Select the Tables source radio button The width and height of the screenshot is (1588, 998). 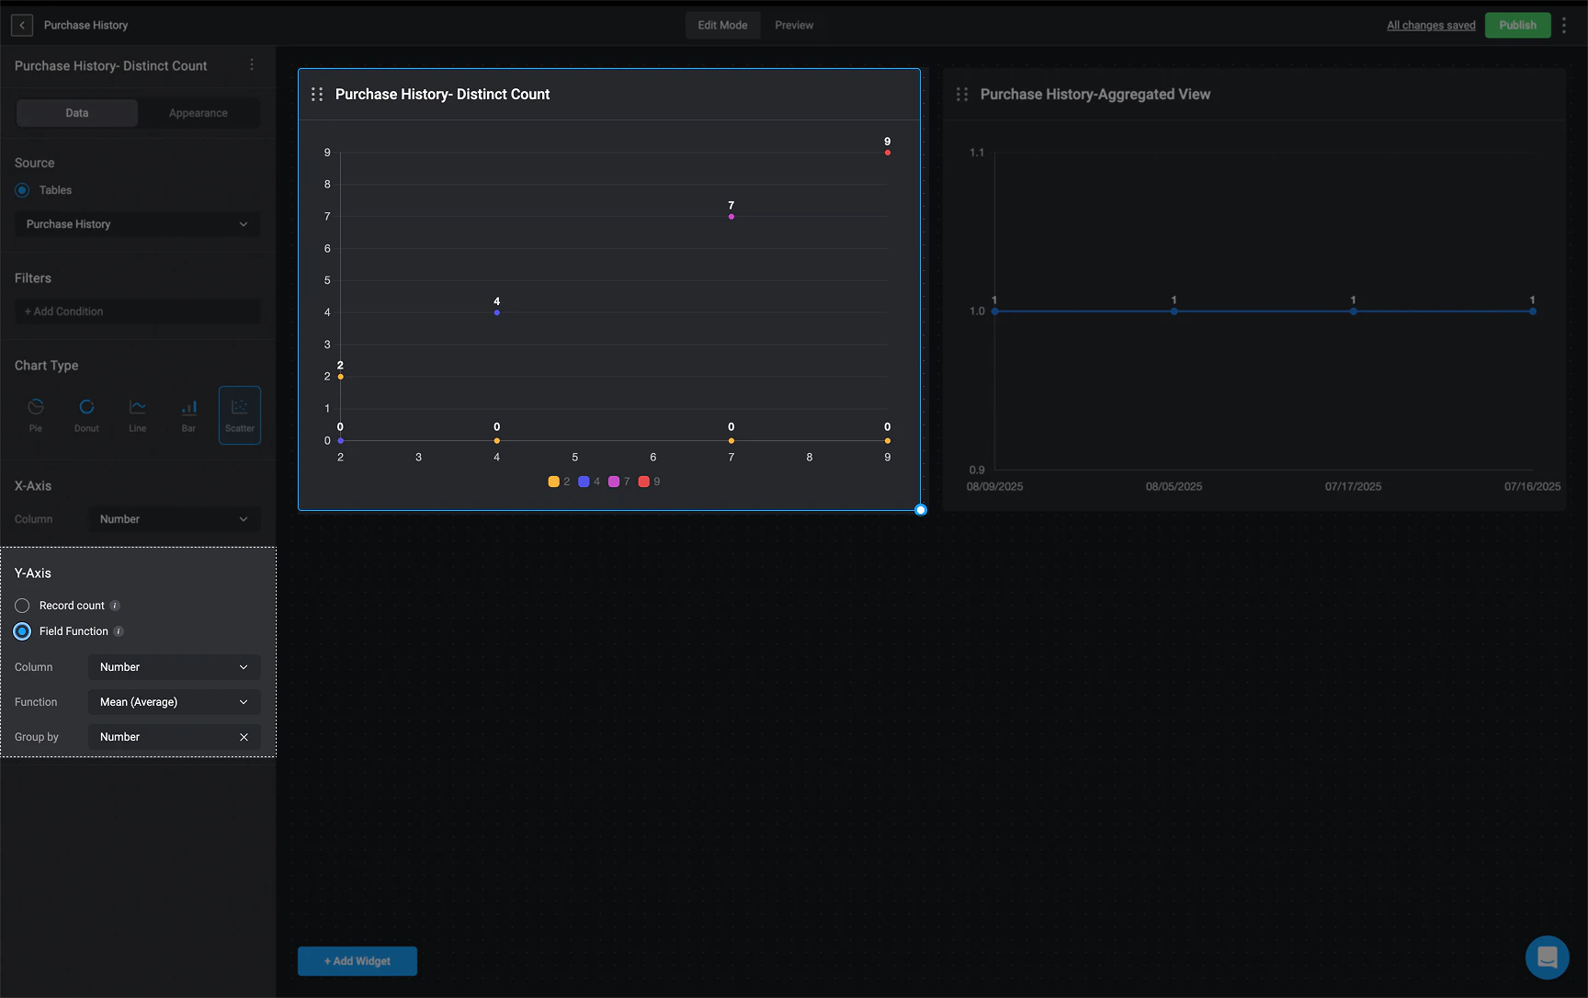click(22, 190)
